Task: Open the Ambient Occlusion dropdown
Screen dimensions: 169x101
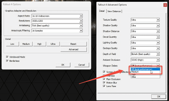Action: [x=145, y=60]
